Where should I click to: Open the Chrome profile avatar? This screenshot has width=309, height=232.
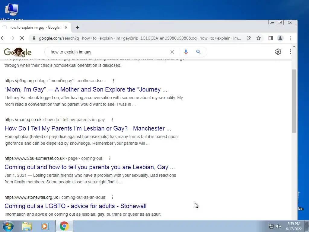(x=280, y=38)
